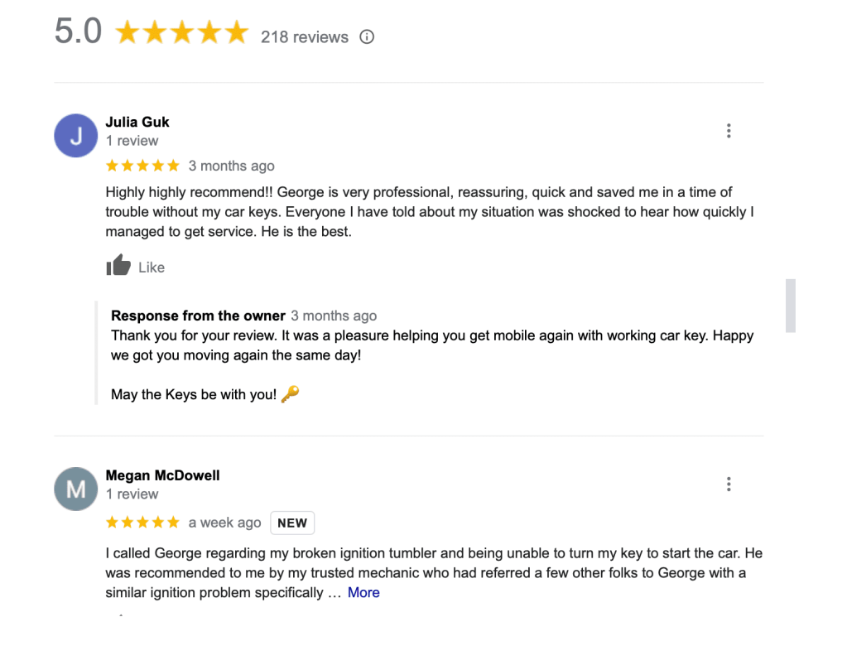Open the three-dot menu for Megan McDowell's review
This screenshot has height=646, width=847.
click(729, 484)
